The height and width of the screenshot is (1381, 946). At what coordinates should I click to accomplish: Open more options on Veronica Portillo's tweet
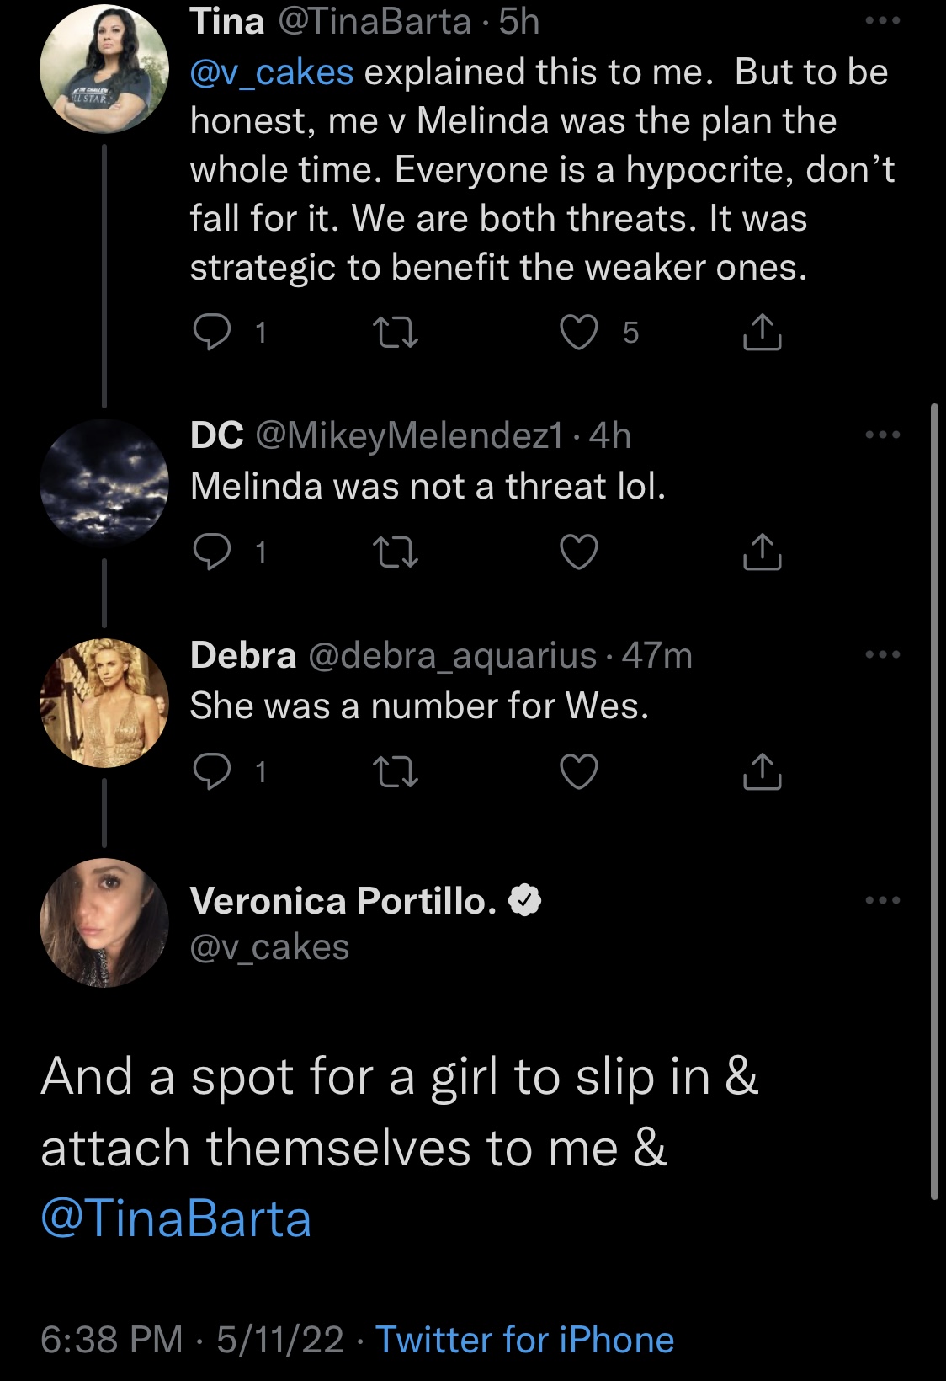click(883, 900)
